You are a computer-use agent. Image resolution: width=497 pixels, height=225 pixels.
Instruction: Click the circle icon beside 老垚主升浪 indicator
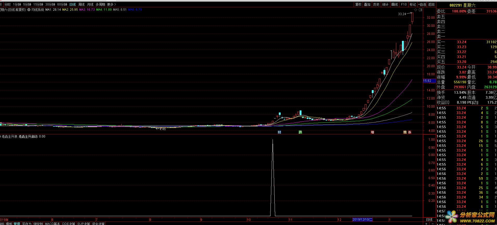pos(1,136)
